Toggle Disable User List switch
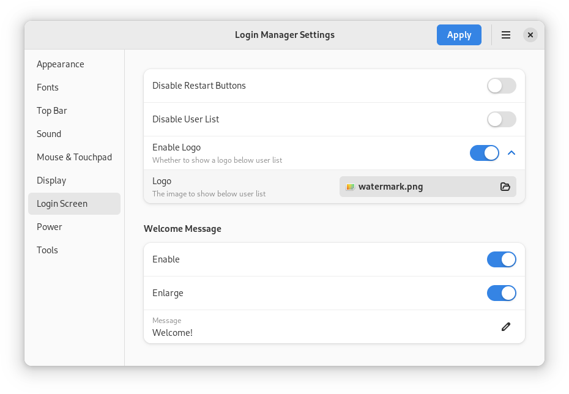 pyautogui.click(x=501, y=119)
